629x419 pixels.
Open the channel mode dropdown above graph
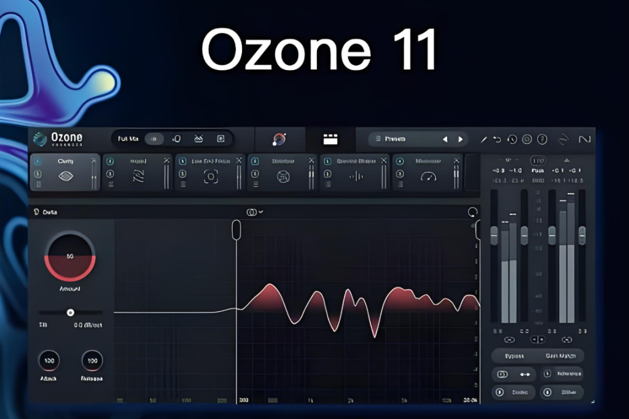(x=255, y=212)
